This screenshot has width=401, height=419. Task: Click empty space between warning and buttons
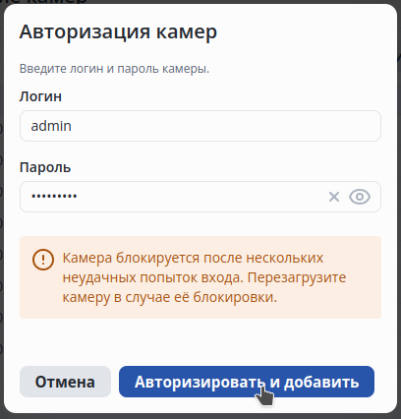tap(200, 342)
